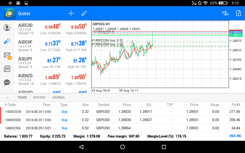The image size is (245, 153).
Task: Sort by S/L column header
Action: [149, 104]
